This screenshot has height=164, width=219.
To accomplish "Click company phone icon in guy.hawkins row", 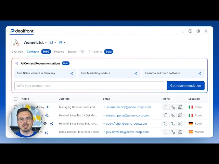I will (180, 132).
